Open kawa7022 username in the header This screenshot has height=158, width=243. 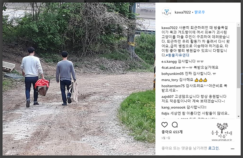click(183, 12)
